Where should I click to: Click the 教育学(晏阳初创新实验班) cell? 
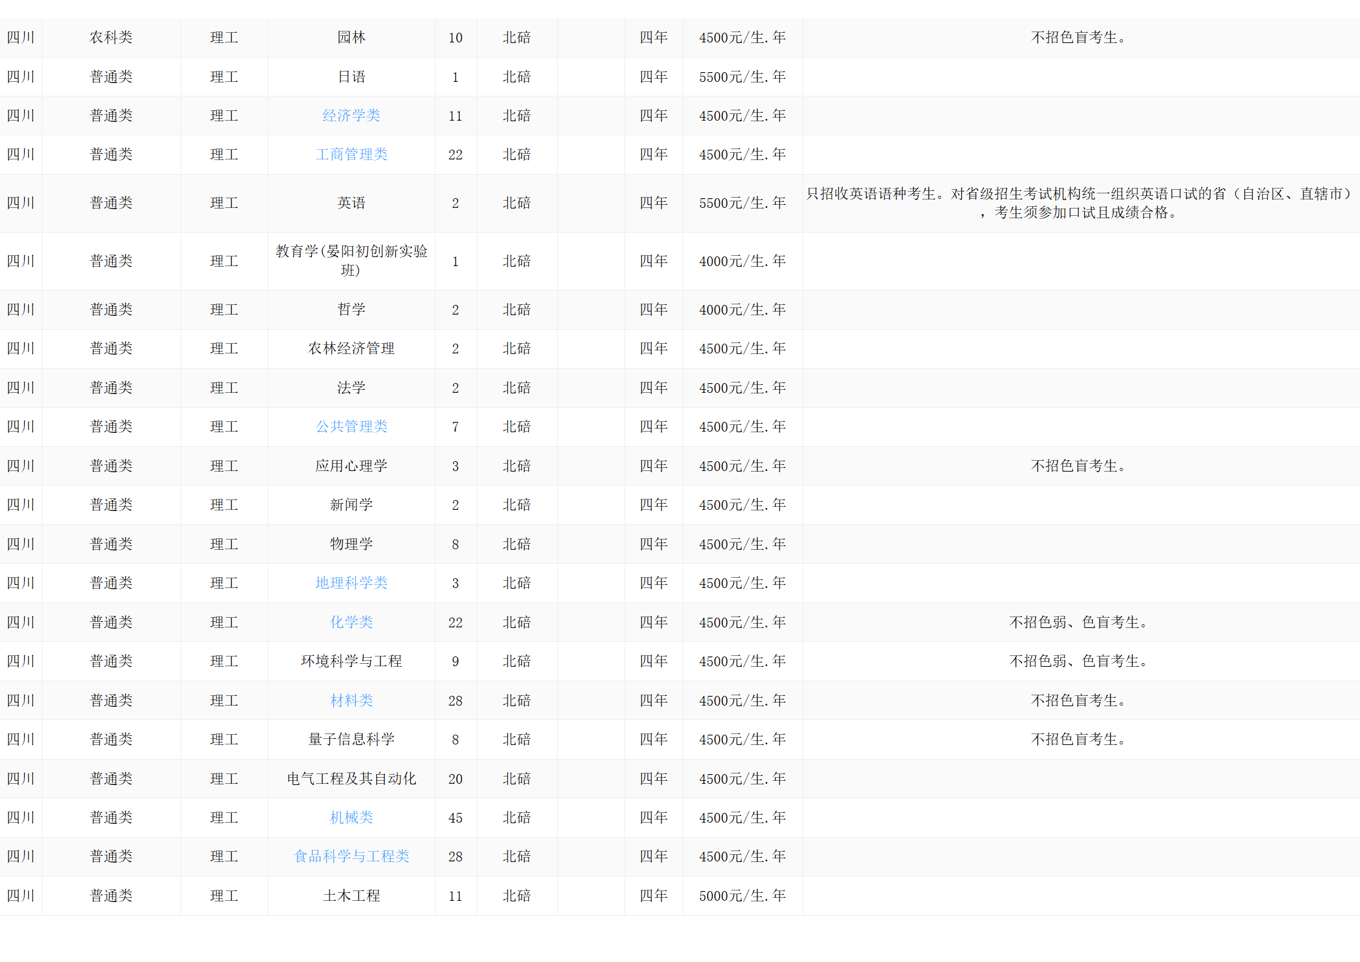tap(351, 261)
